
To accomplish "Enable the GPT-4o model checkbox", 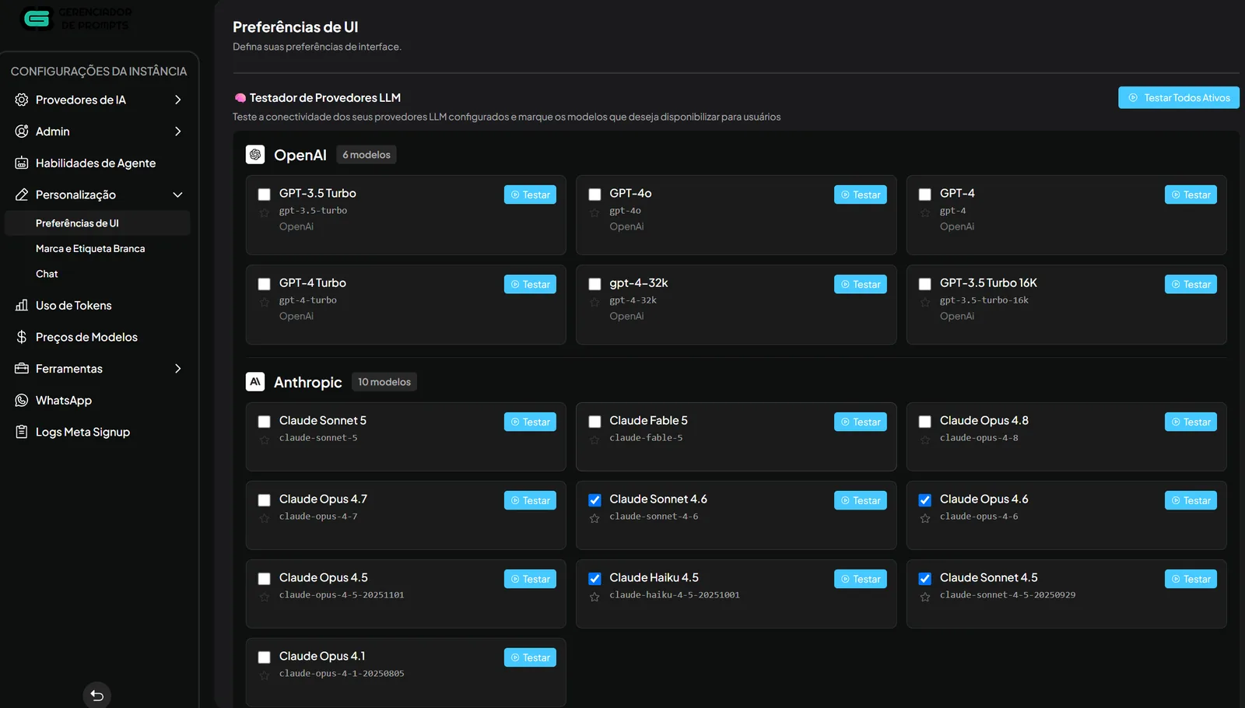I will (594, 195).
